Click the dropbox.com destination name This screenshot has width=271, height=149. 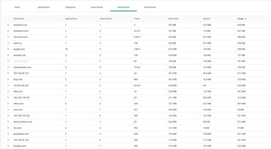point(20,146)
